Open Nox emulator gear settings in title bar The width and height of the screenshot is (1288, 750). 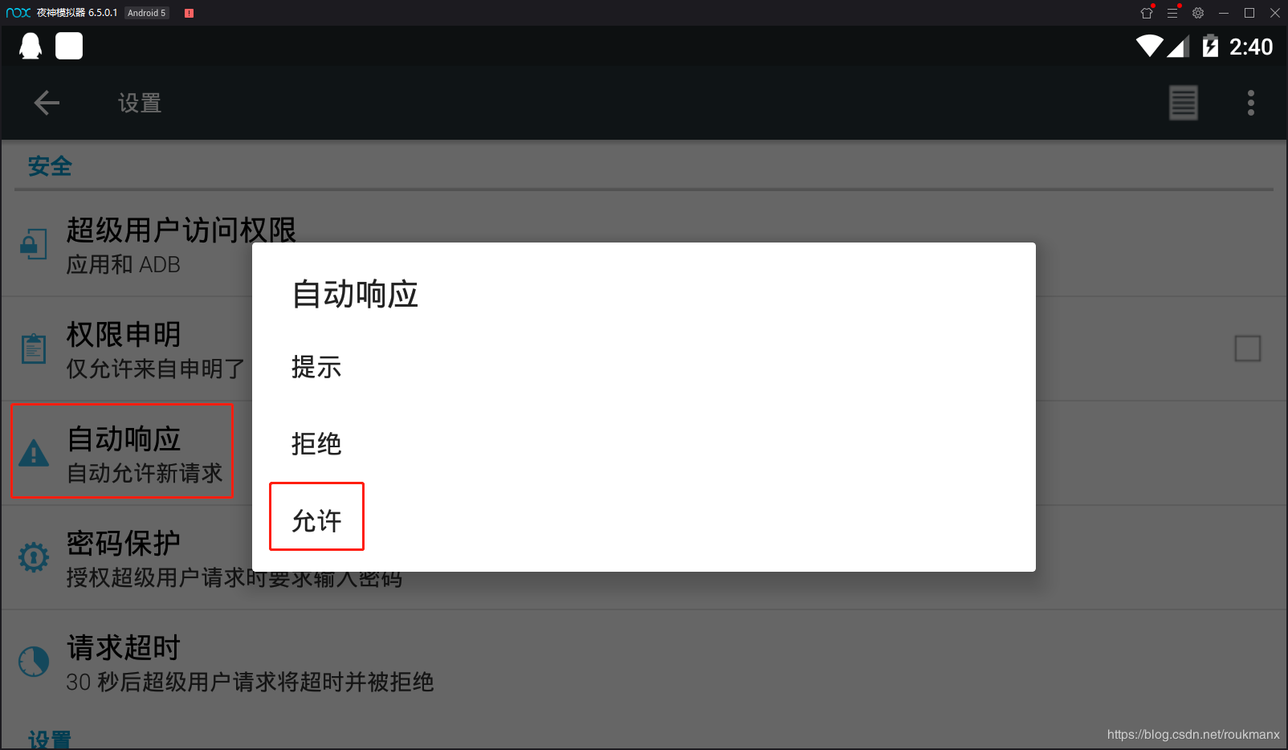coord(1198,13)
